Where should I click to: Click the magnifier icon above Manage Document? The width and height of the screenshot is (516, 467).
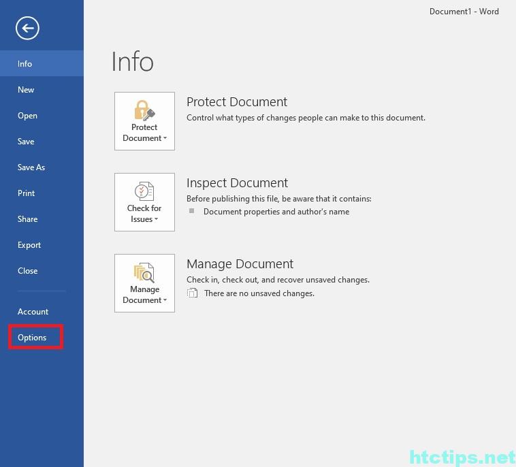tap(144, 272)
